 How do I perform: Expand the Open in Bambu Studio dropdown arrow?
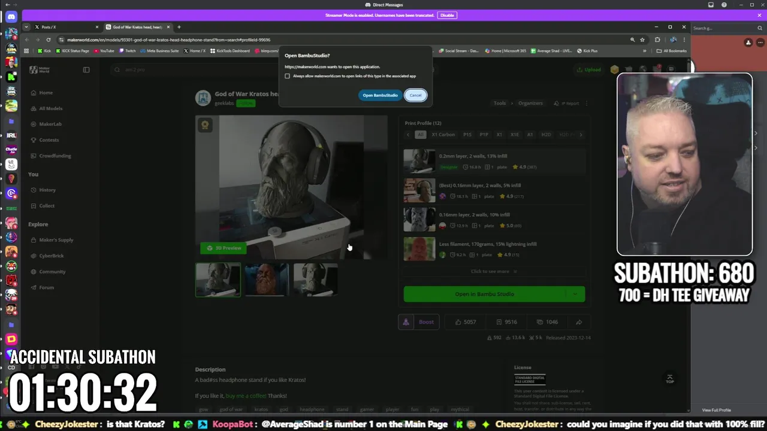point(575,294)
